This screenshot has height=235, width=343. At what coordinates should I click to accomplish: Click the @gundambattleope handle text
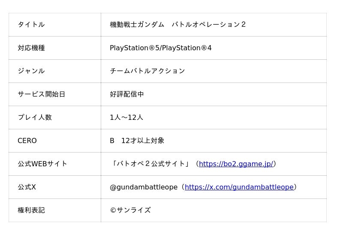(x=144, y=187)
